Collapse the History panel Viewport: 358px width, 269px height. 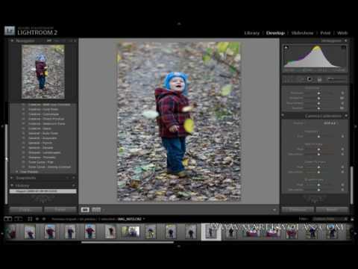12,185
